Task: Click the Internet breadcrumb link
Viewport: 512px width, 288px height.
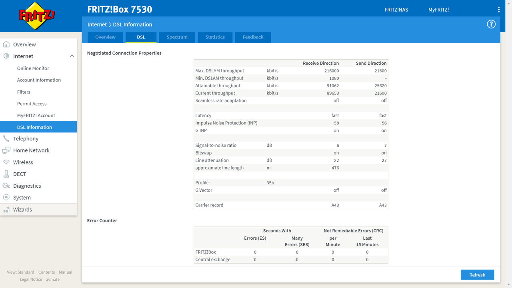Action: tap(97, 24)
